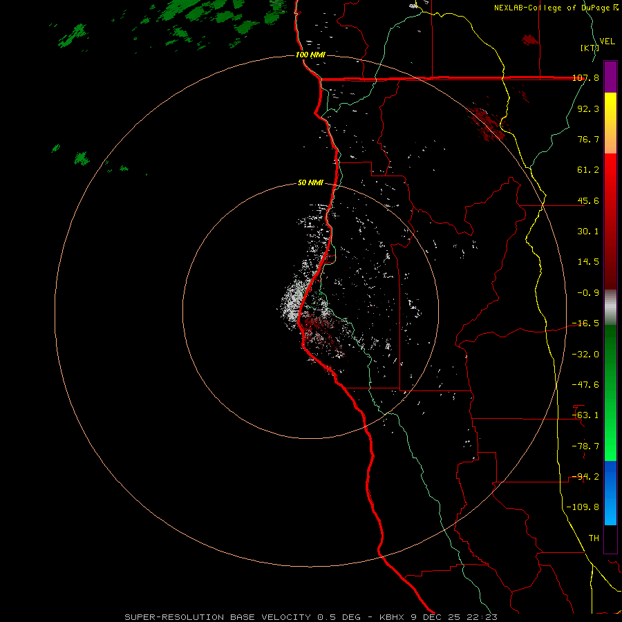The width and height of the screenshot is (622, 622).
Task: Select the 14.5 legend value
Action: coord(588,262)
